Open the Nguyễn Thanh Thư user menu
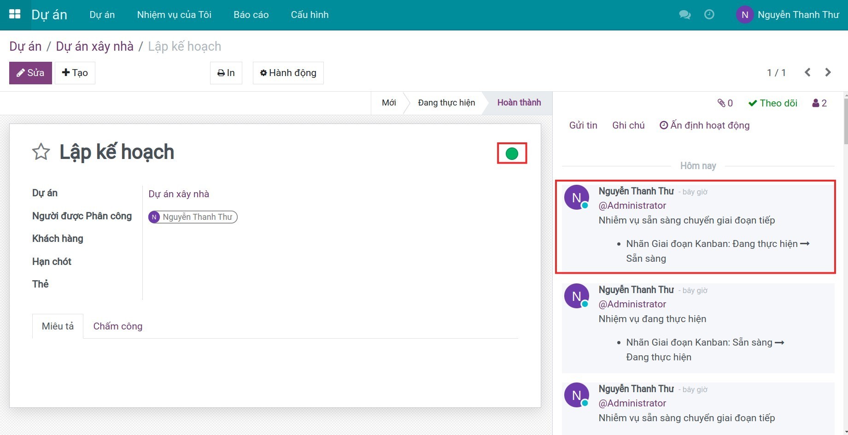This screenshot has height=435, width=848. click(788, 15)
